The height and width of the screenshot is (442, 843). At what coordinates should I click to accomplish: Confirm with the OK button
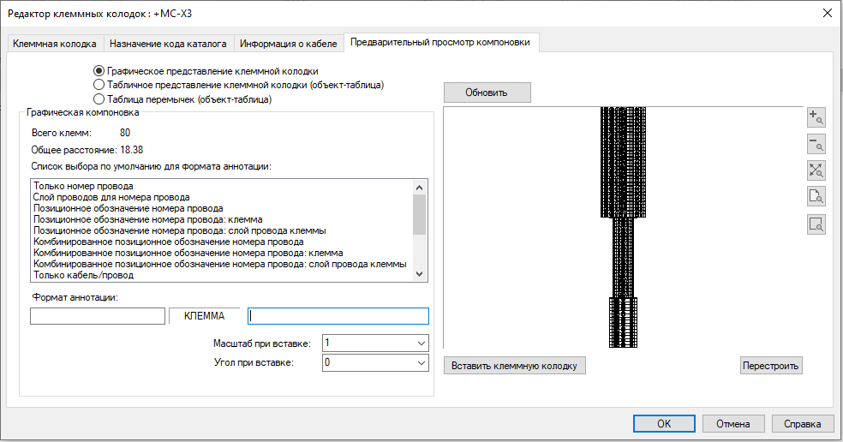click(664, 424)
